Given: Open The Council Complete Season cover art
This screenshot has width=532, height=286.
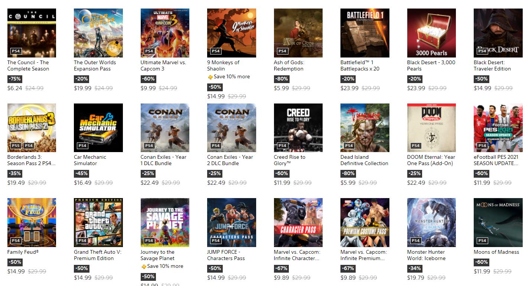Looking at the screenshot, I should coord(32,33).
